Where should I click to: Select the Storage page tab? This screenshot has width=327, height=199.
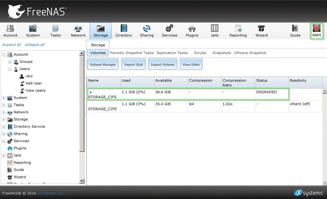tap(98, 45)
